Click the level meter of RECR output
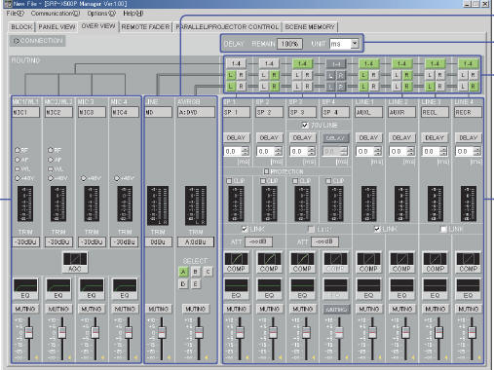The width and height of the screenshot is (494, 370). click(x=469, y=203)
